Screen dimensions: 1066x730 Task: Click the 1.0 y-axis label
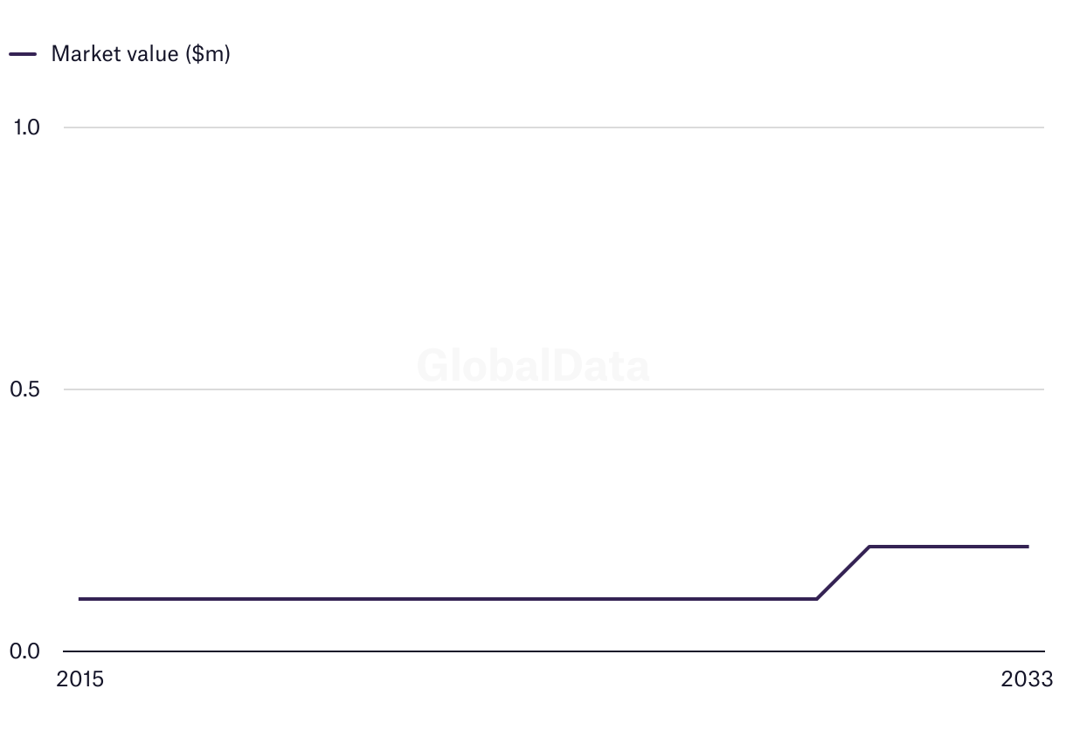tap(26, 127)
